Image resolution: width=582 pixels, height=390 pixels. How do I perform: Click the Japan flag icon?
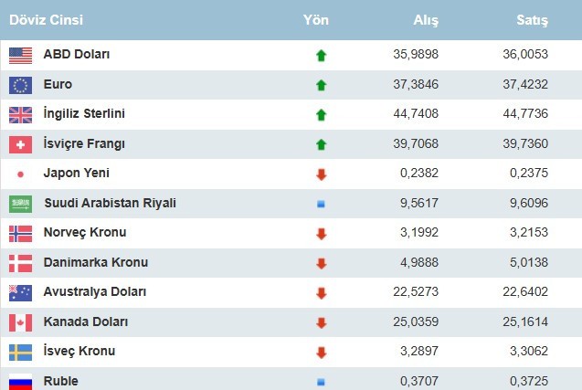pos(20,174)
